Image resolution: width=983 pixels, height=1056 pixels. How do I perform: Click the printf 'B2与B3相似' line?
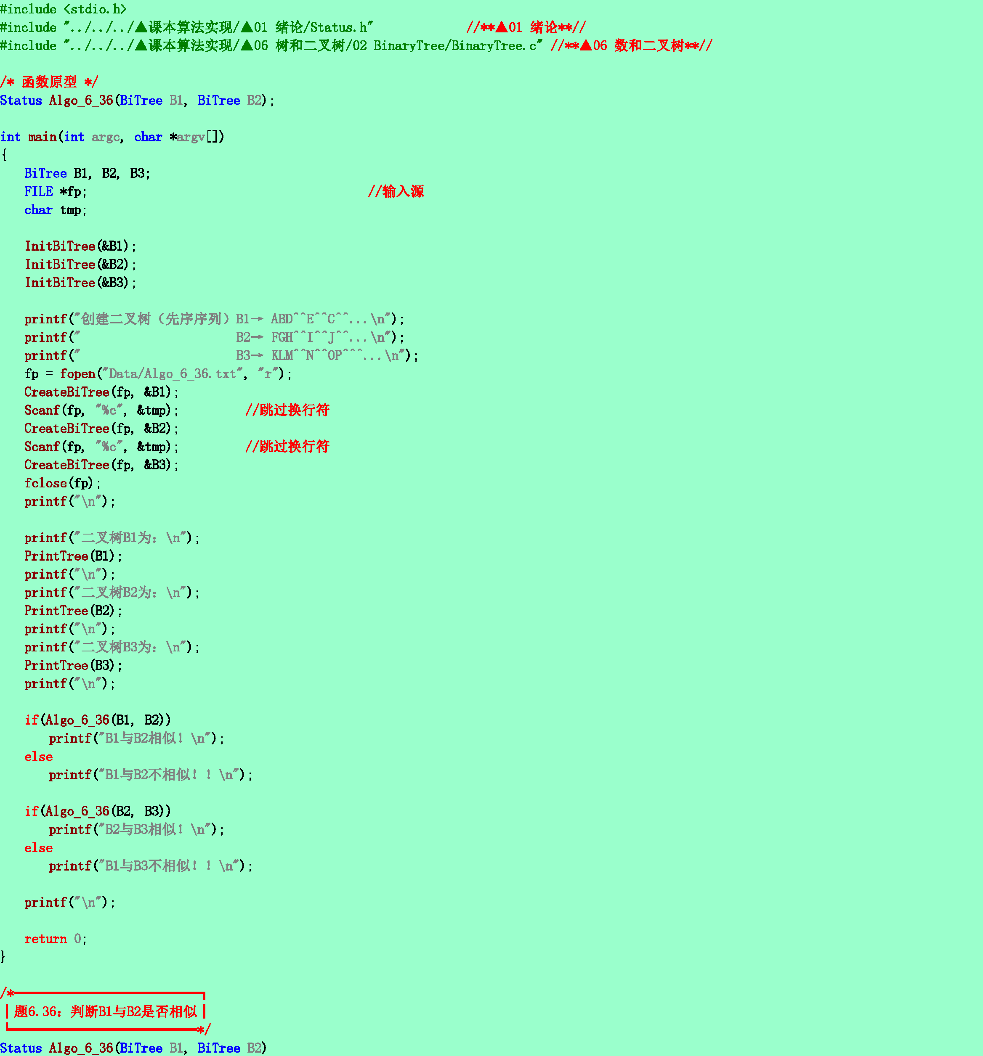point(137,830)
